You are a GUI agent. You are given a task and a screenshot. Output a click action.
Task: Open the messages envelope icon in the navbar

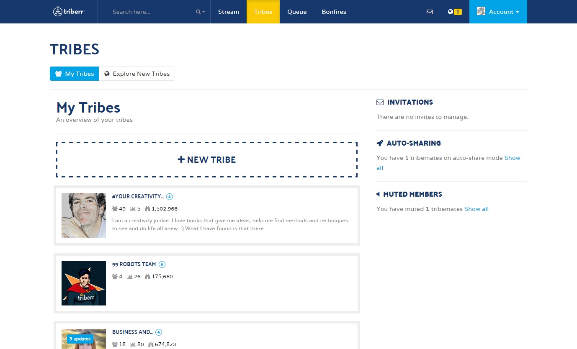coord(430,12)
